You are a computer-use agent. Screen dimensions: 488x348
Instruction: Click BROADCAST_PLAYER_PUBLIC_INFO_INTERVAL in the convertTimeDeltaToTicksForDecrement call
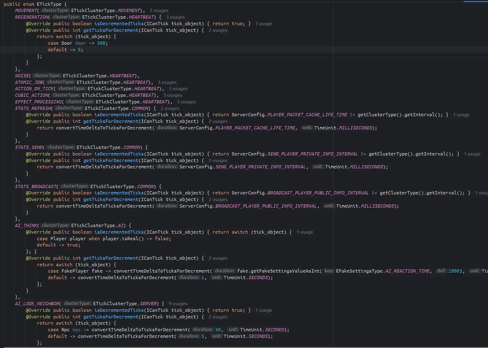[x=266, y=206]
